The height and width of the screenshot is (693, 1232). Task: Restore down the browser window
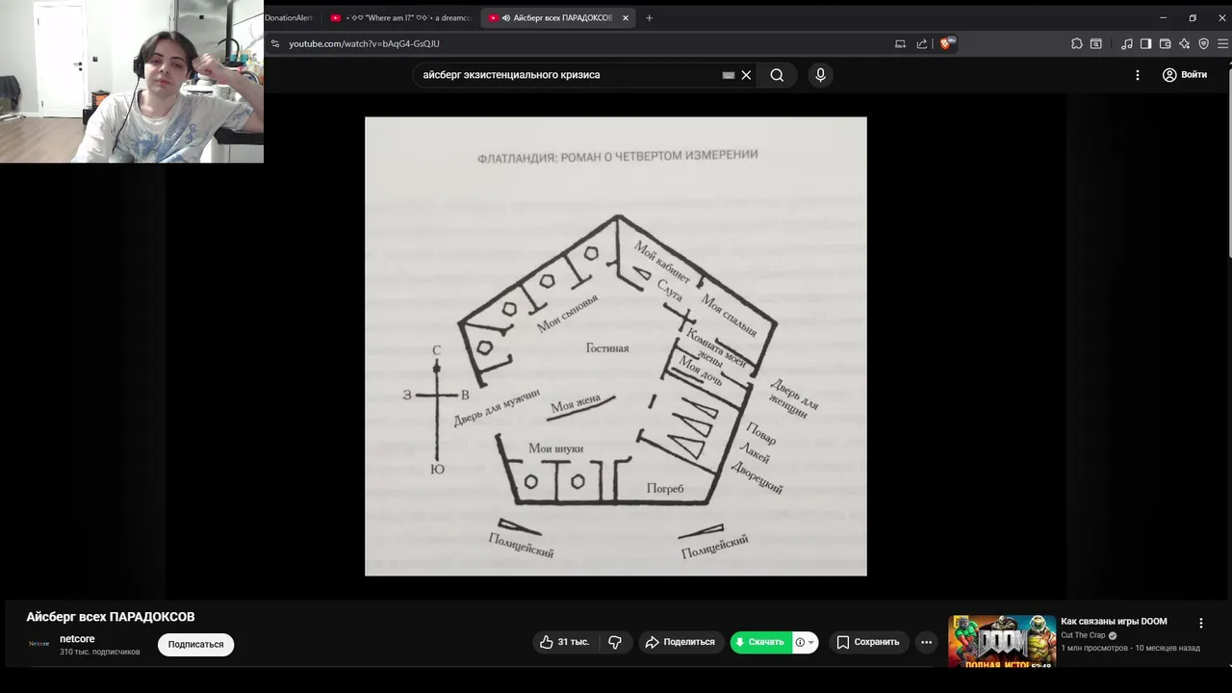coord(1193,17)
